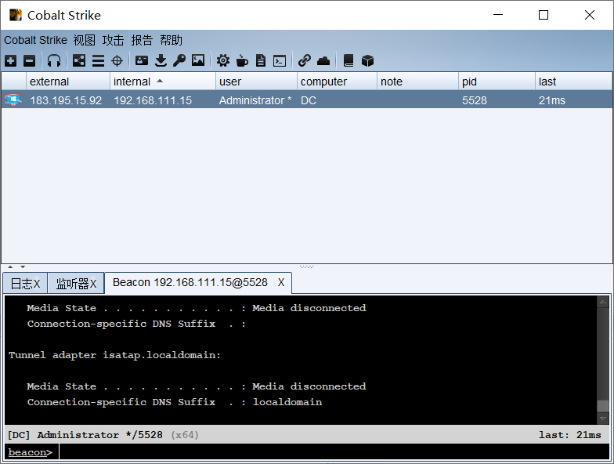Open screenshots with the picture icon
Viewport: 614px width, 464px height.
coord(198,60)
